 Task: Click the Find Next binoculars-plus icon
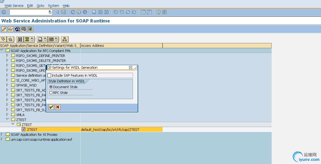coord(106,12)
